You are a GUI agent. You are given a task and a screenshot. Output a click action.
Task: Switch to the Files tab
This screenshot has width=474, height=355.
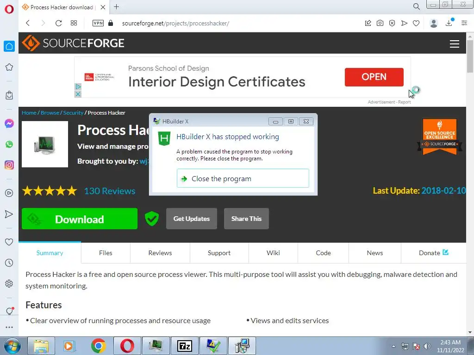106,253
